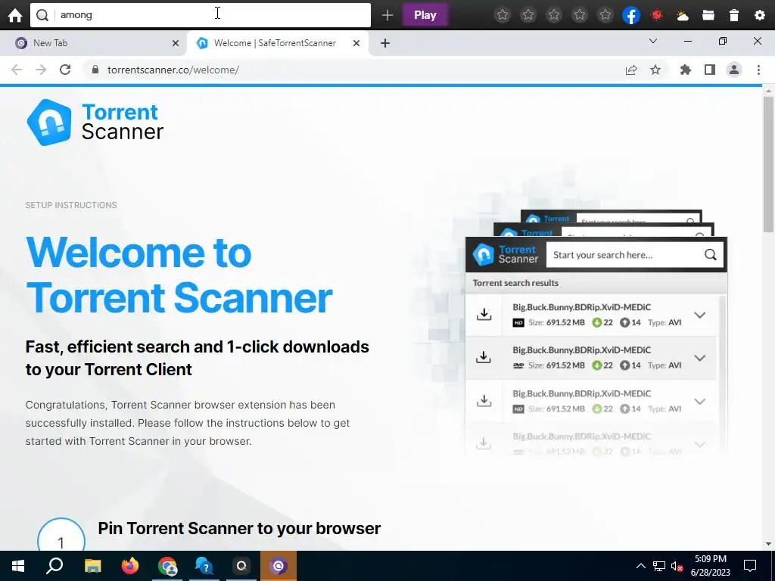Click the first bookmark star slot
Viewport: 775px width, 581px height.
click(503, 15)
